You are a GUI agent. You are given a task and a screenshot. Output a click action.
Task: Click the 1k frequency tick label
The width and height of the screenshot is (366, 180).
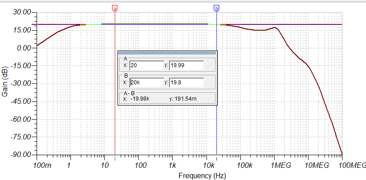(172, 165)
